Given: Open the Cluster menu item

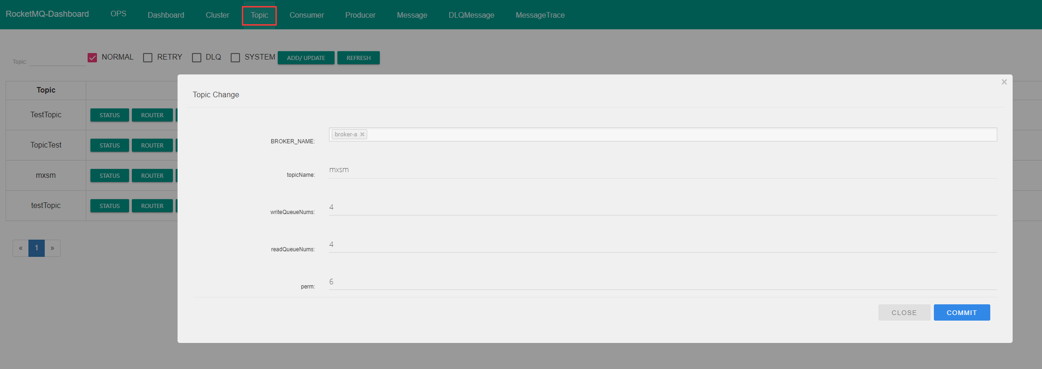Looking at the screenshot, I should [217, 15].
